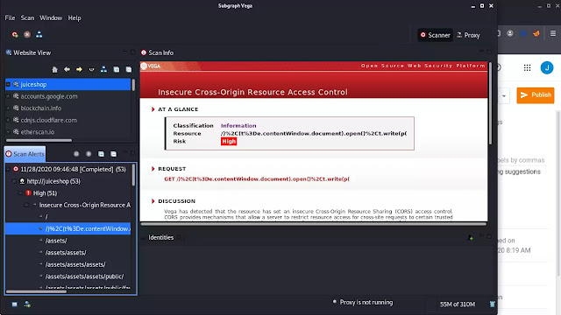Click the collapse all icon in Website View
561x315 pixels.
[129, 70]
